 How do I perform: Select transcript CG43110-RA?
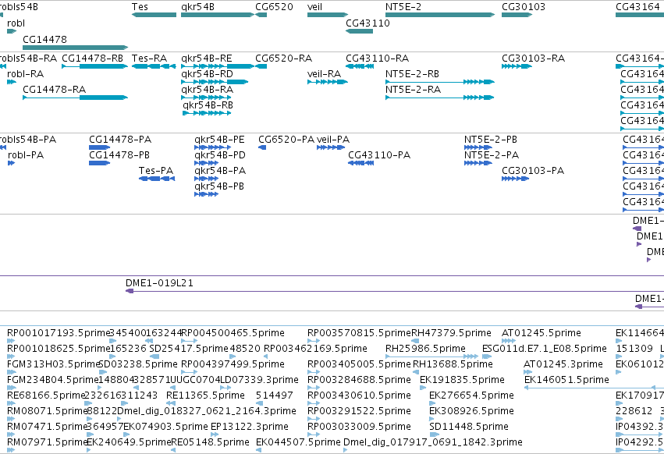click(x=360, y=66)
